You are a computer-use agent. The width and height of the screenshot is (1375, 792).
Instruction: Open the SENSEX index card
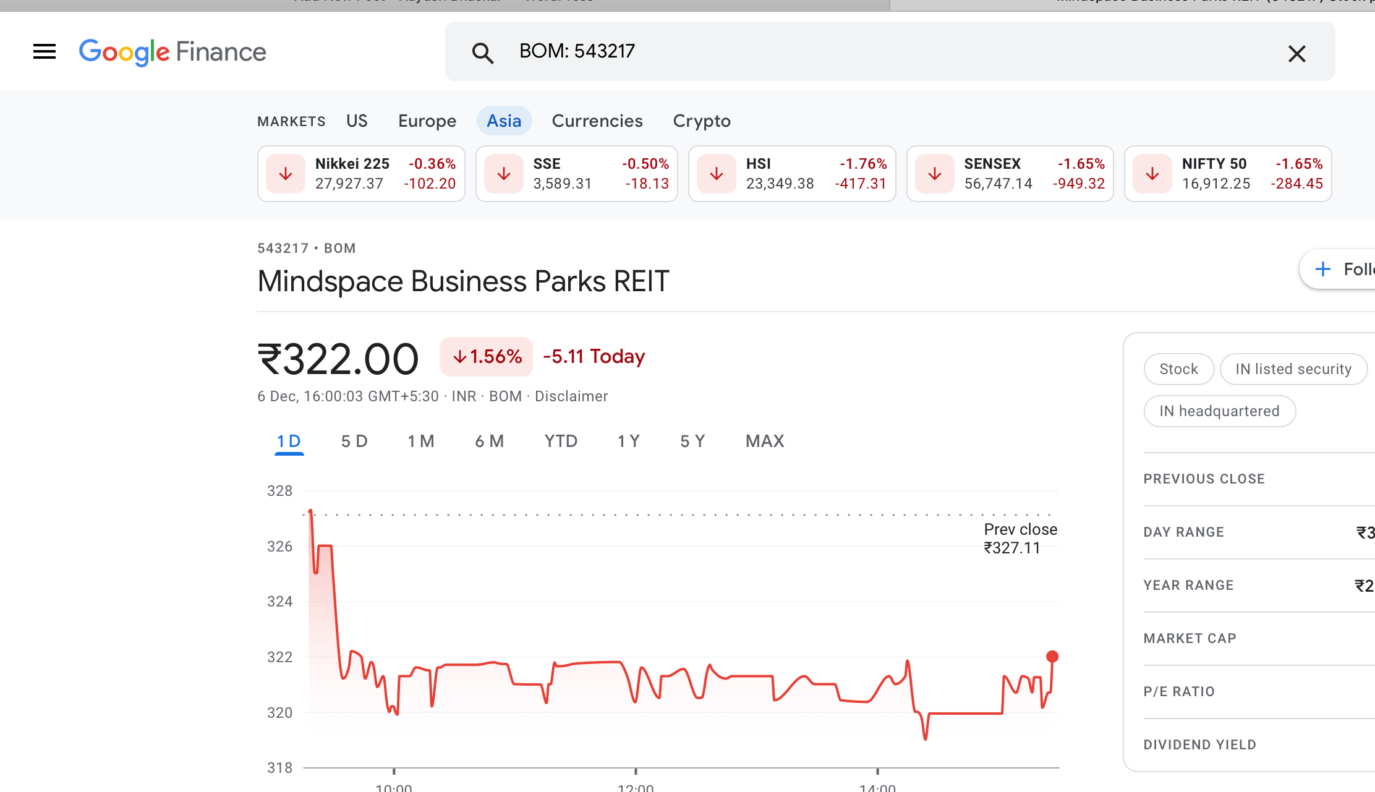point(1010,174)
